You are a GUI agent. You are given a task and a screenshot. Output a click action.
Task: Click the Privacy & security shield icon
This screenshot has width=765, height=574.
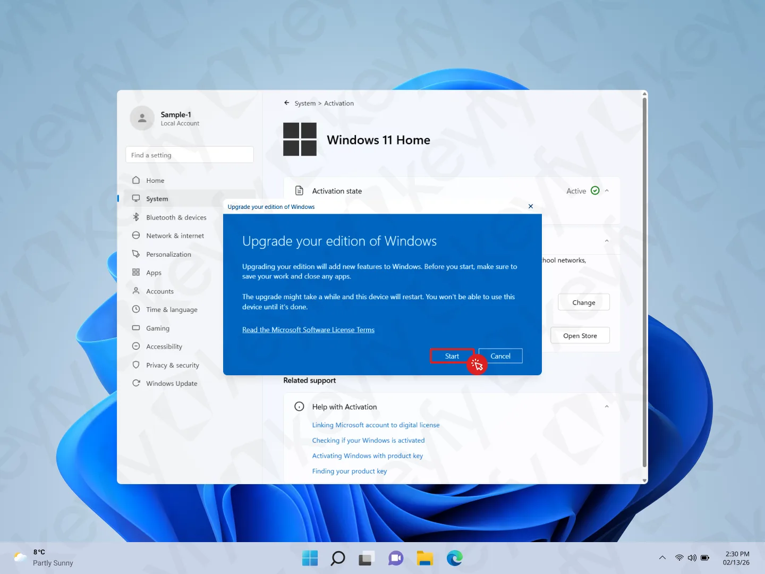136,365
